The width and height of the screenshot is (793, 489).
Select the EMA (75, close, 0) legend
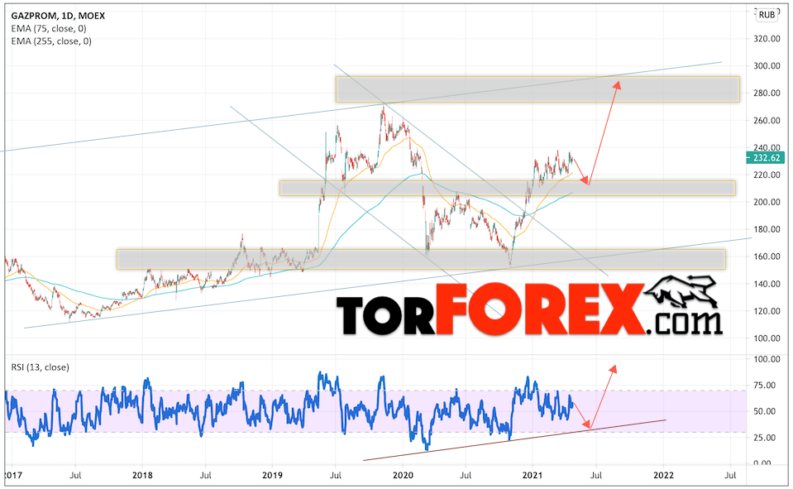pos(49,28)
